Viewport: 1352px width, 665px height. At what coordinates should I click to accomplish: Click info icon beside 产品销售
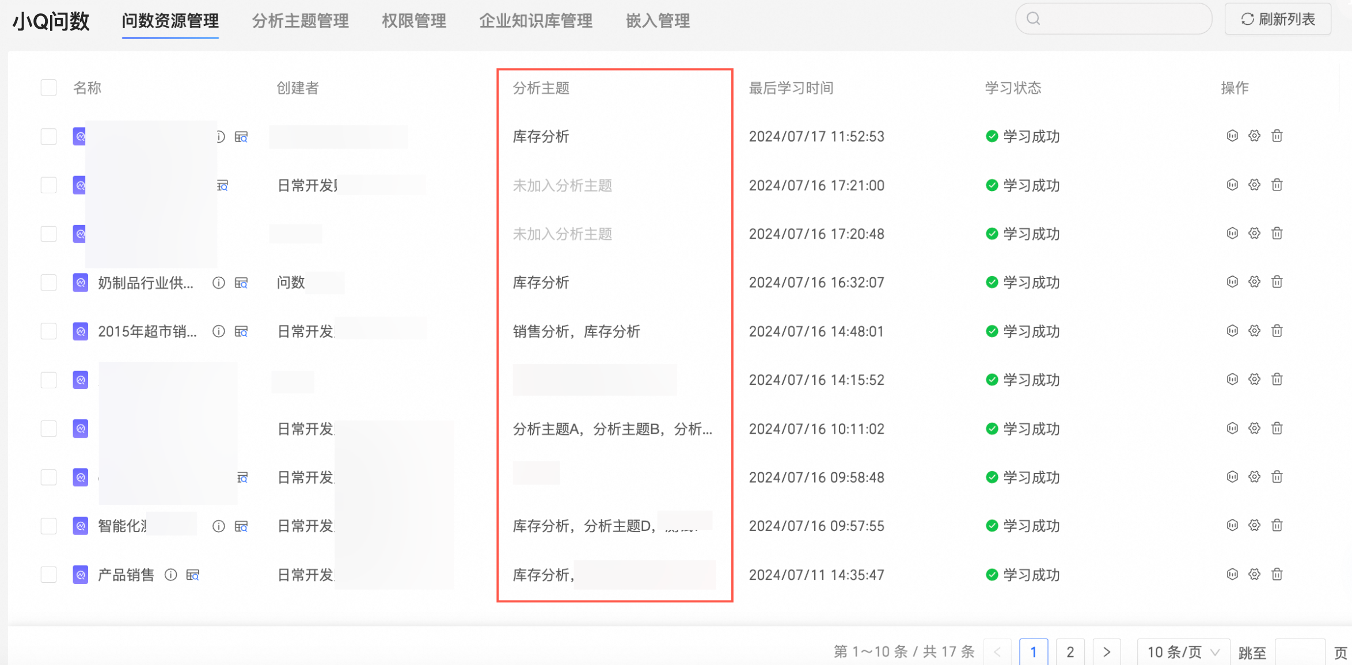[170, 575]
